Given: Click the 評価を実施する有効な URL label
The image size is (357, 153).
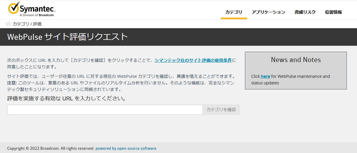Looking at the screenshot, I should (x=66, y=99).
